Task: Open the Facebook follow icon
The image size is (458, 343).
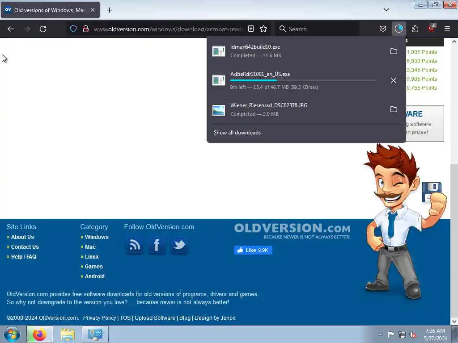Action: point(157,245)
